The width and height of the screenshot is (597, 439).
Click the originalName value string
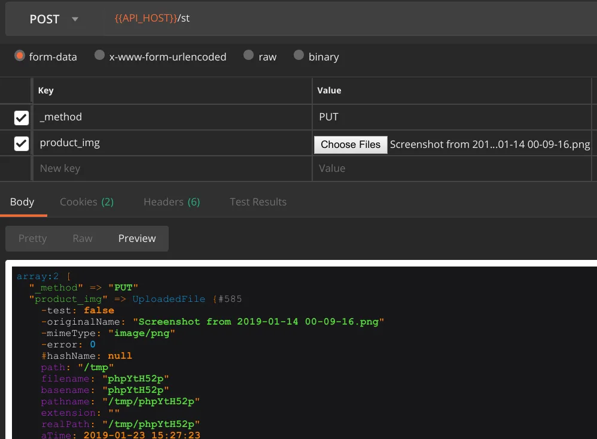[x=258, y=322]
